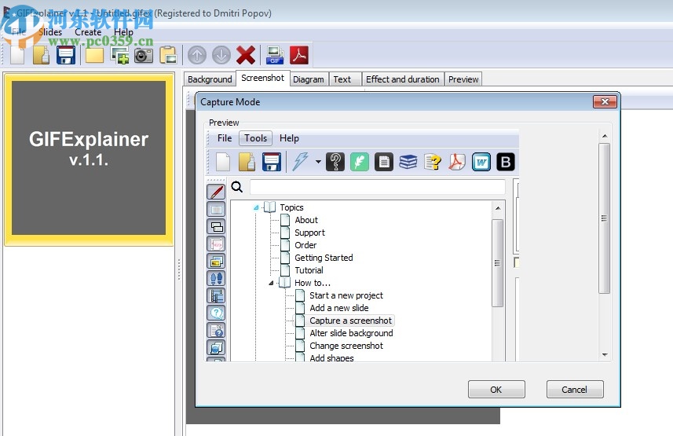Screen dimensions: 673x436
Task: Click the document with yellow question mark icon
Action: click(x=433, y=162)
